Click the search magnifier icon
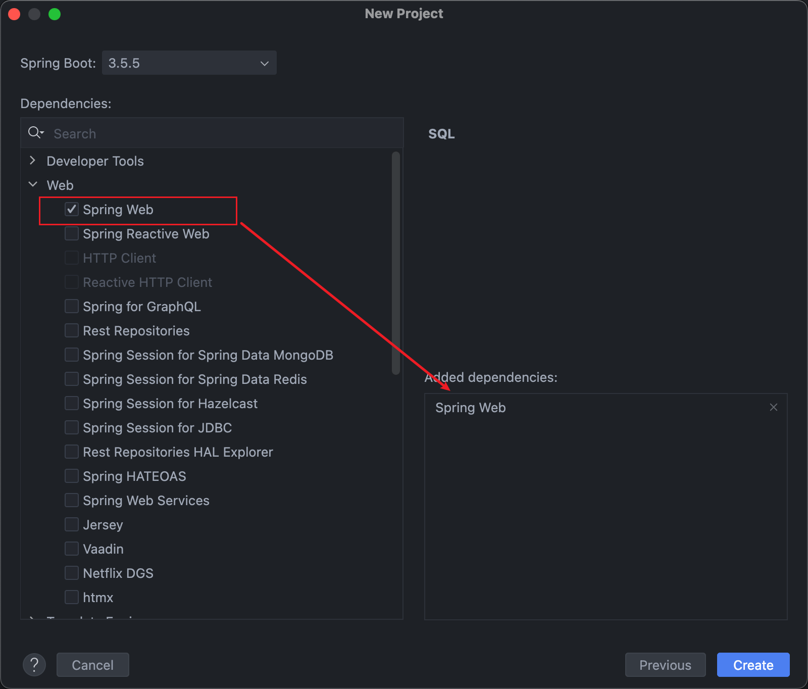Viewport: 808px width, 689px height. click(x=35, y=133)
